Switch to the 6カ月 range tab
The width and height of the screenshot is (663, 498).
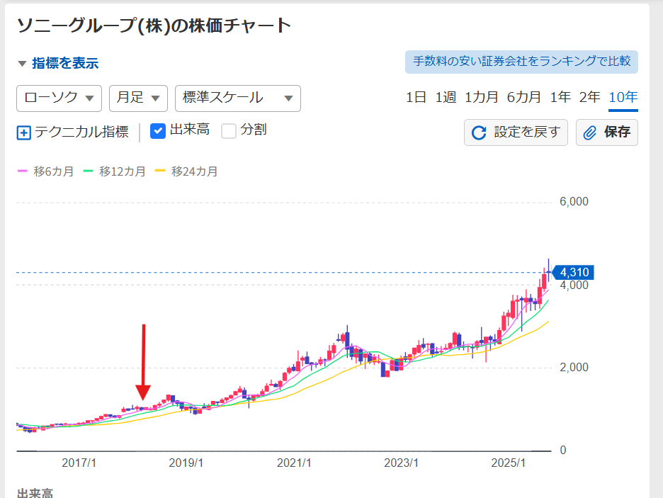point(523,98)
